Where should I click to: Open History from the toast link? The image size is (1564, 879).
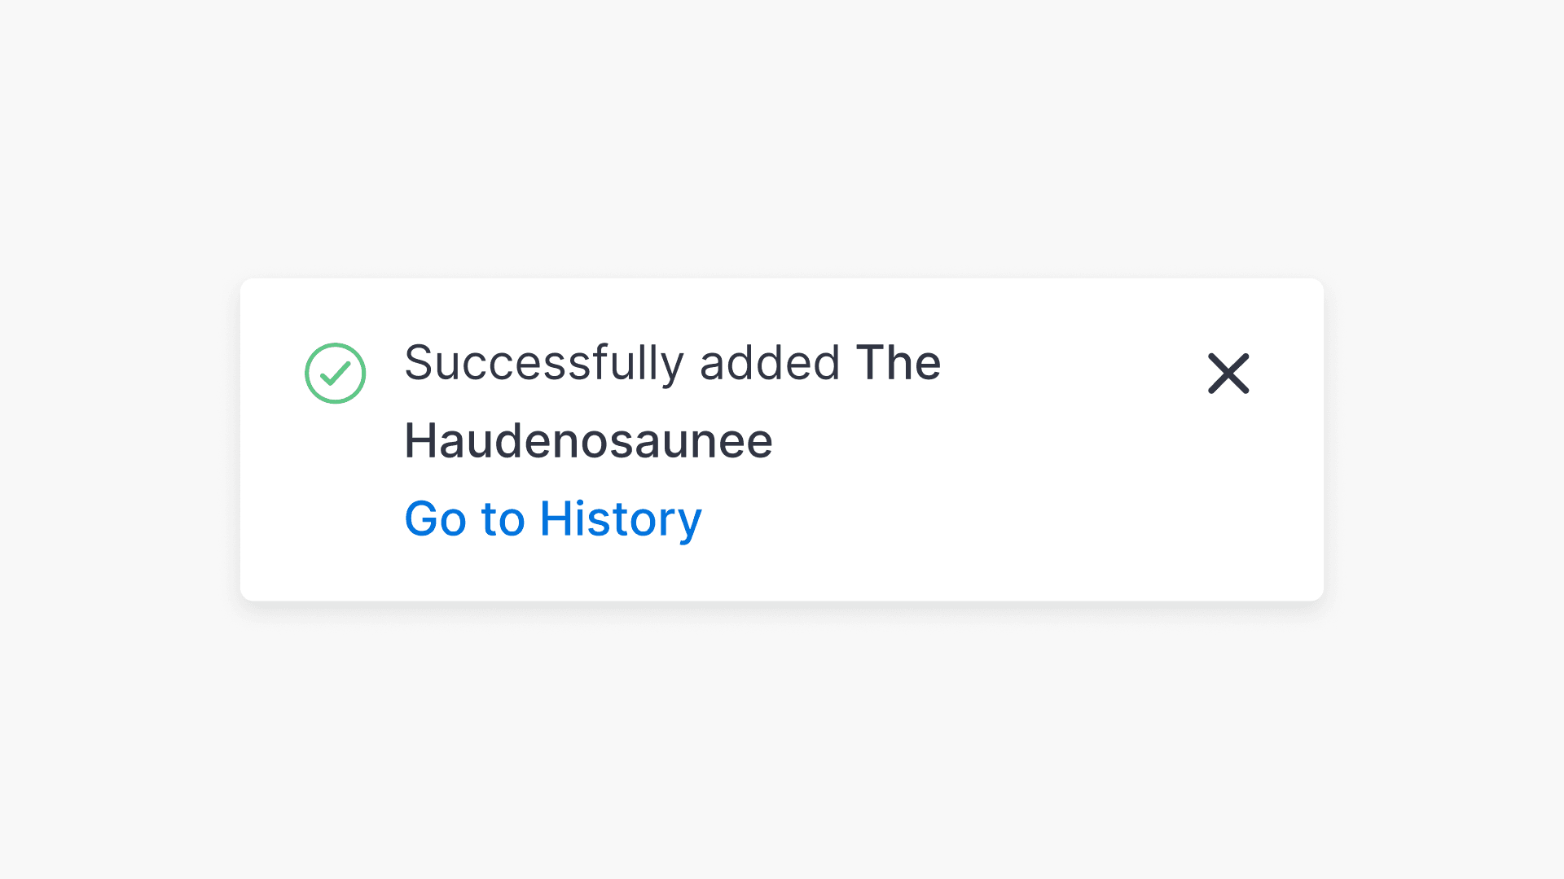552,518
